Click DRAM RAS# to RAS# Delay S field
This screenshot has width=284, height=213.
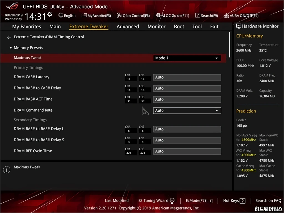[x=187, y=140]
